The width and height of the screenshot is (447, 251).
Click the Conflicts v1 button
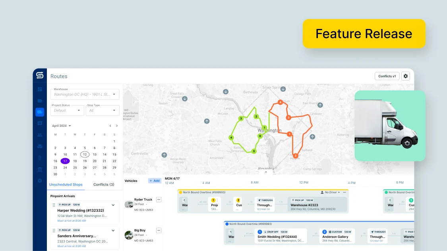point(387,76)
